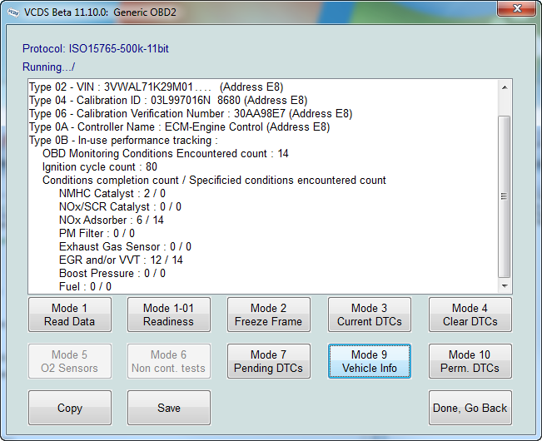
Task: Select 'NMHC Catalyst : 2 / 0' row
Action: click(x=112, y=193)
